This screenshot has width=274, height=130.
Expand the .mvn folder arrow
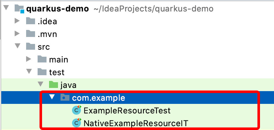[17, 33]
